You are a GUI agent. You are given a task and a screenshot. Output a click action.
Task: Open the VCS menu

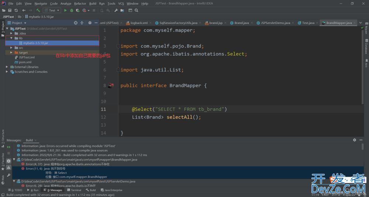point(121,4)
